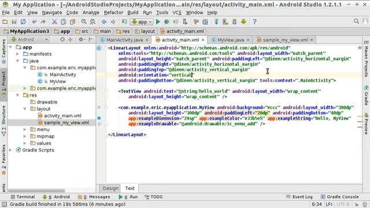This screenshot has height=208, width=370.
Task: Open project panel settings gear
Action: (81, 39)
